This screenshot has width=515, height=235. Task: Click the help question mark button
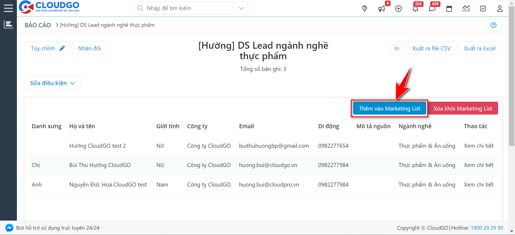[494, 25]
